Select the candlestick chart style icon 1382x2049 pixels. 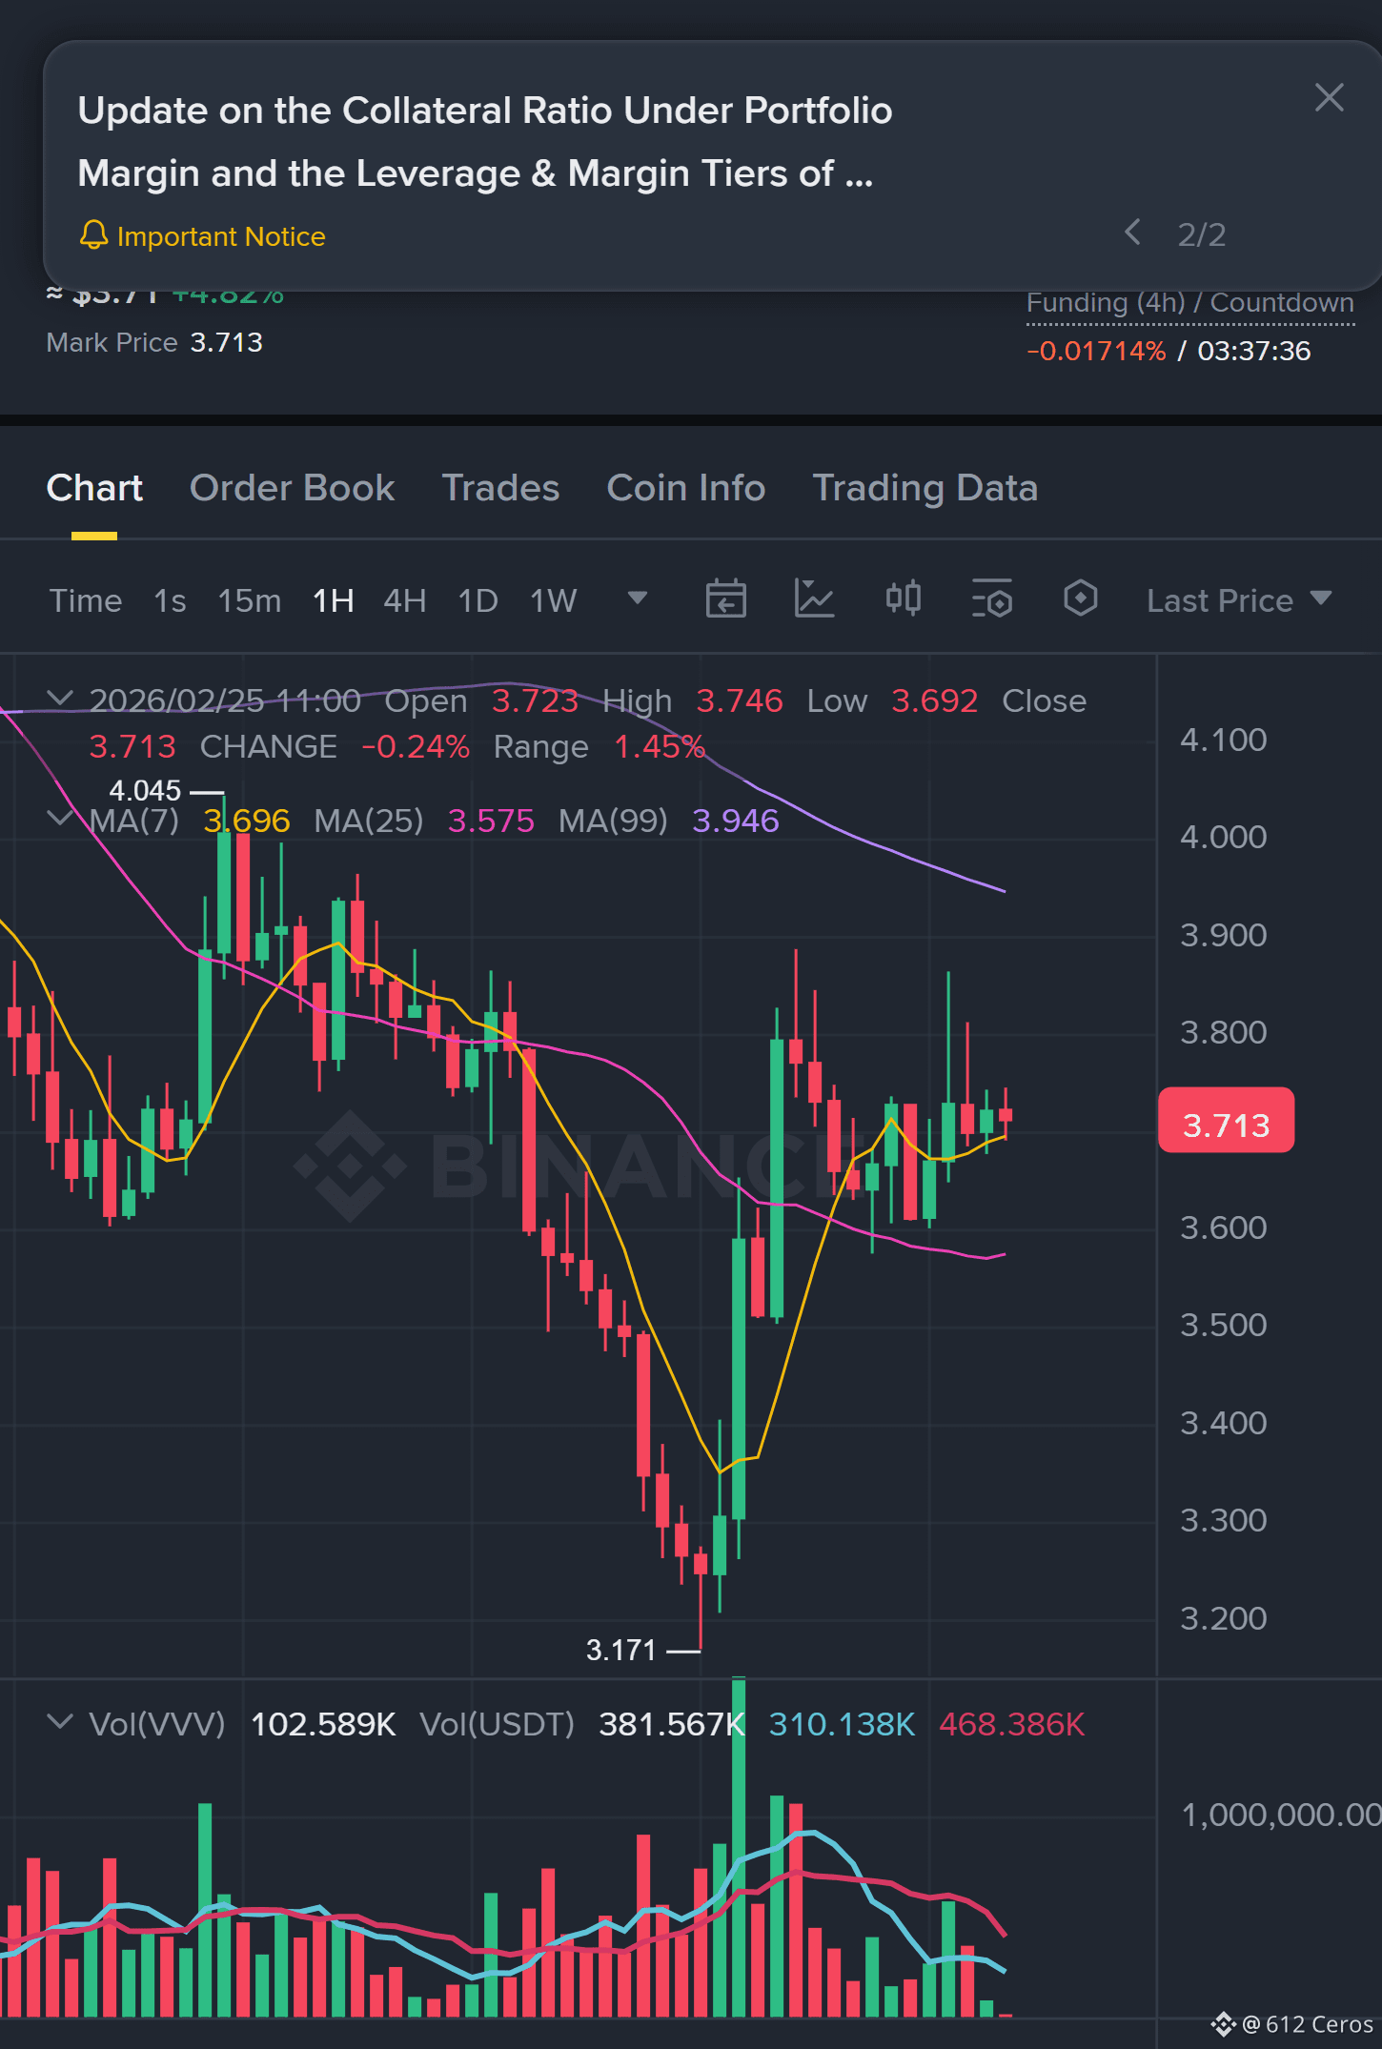(x=903, y=598)
